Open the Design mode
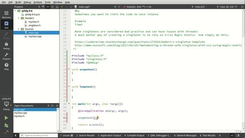The width and height of the screenshot is (245, 138). (7, 36)
